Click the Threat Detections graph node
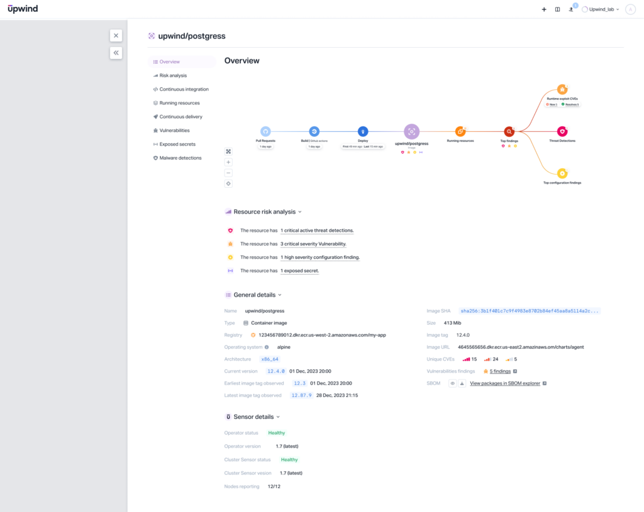Screen dimensions: 644x512 [562, 132]
